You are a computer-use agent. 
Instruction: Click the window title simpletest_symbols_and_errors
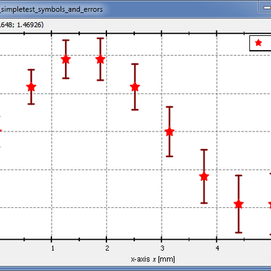[x=51, y=9]
